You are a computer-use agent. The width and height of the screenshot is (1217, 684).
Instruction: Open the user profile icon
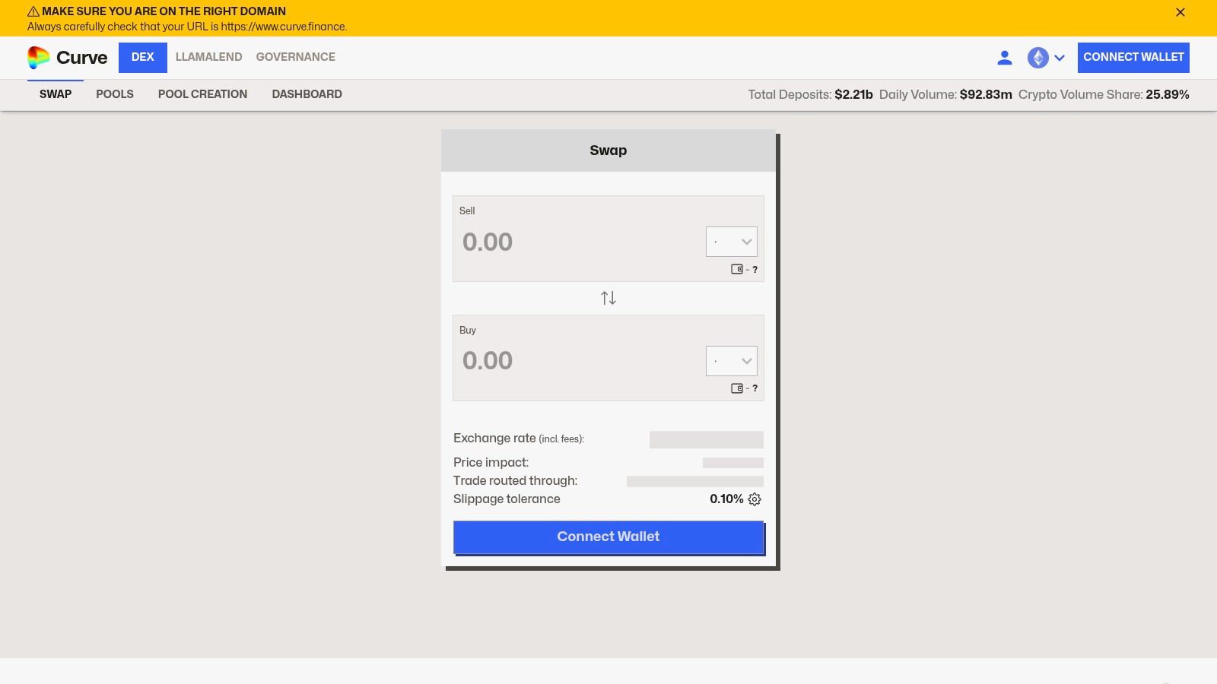coord(1005,57)
